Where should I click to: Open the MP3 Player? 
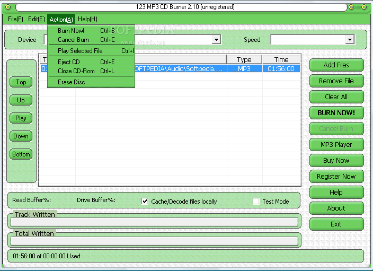pyautogui.click(x=336, y=145)
